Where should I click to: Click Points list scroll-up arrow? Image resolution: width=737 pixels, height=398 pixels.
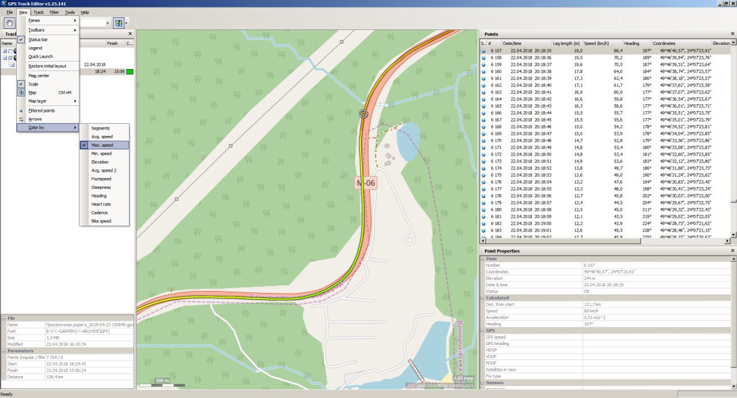pyautogui.click(x=734, y=43)
